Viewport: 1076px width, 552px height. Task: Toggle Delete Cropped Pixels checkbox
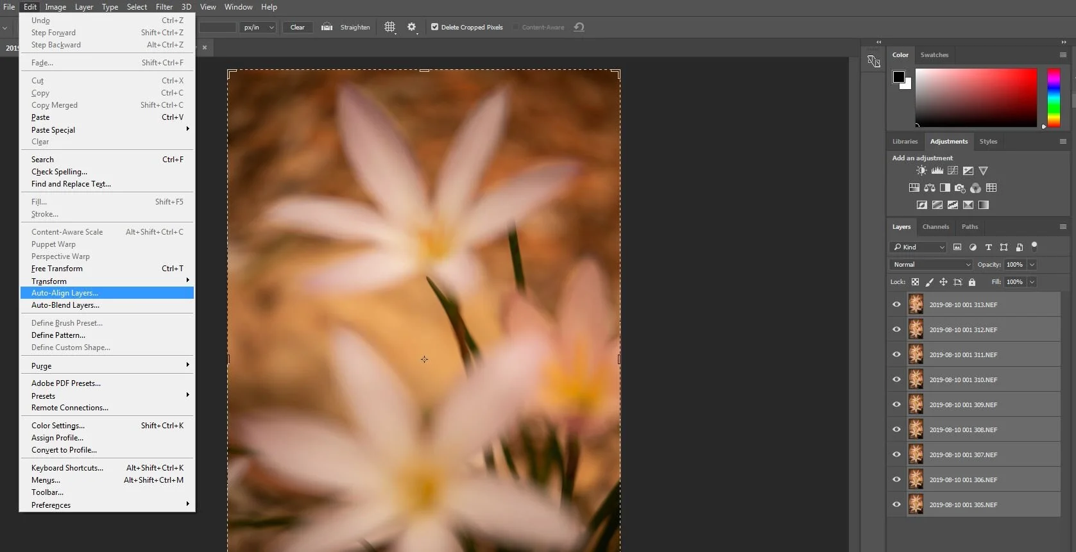[434, 27]
